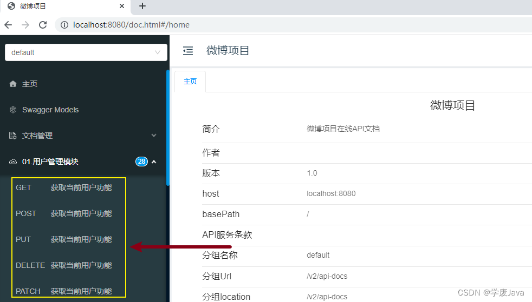
Task: Click the 作者 label
Action: pos(211,153)
